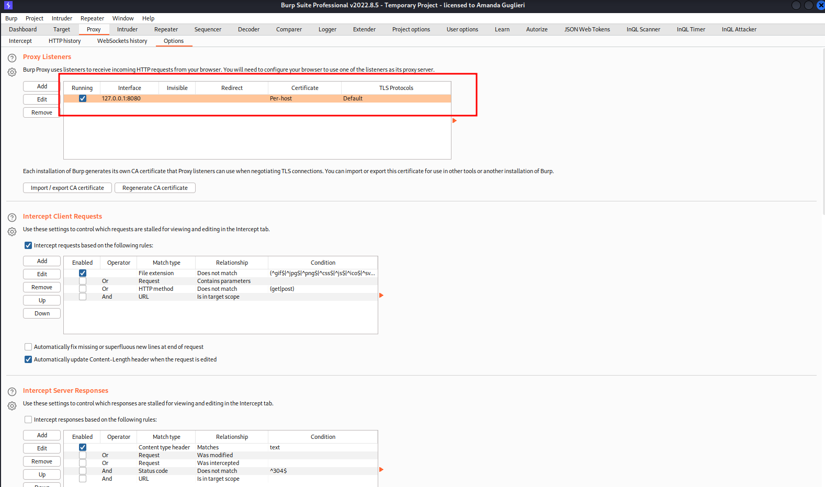Expand client request rules table side arrow

tap(381, 296)
